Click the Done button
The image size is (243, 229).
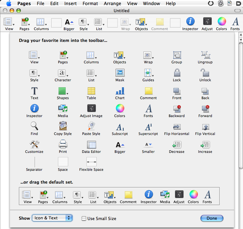(212, 218)
